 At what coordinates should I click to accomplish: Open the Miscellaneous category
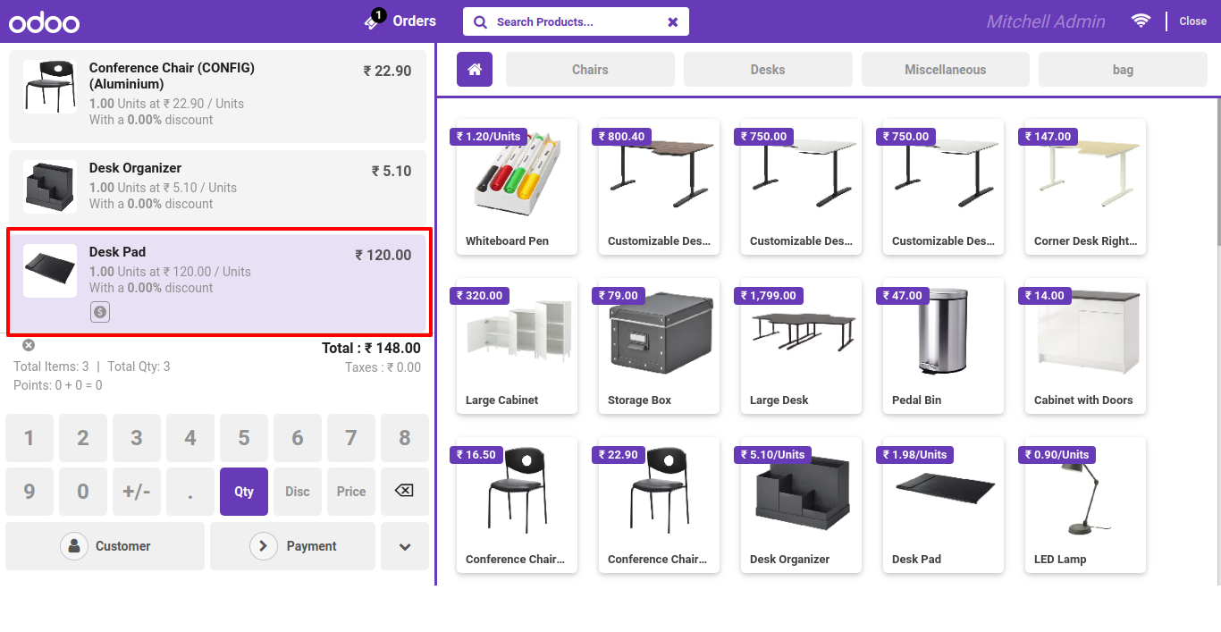coord(946,69)
